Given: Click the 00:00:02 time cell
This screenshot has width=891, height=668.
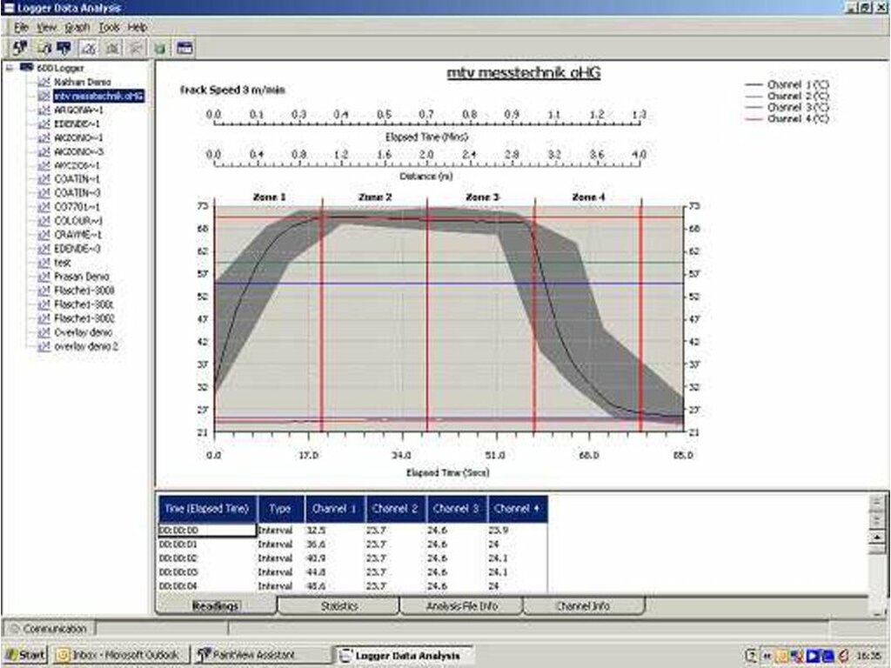Looking at the screenshot, I should click(178, 558).
